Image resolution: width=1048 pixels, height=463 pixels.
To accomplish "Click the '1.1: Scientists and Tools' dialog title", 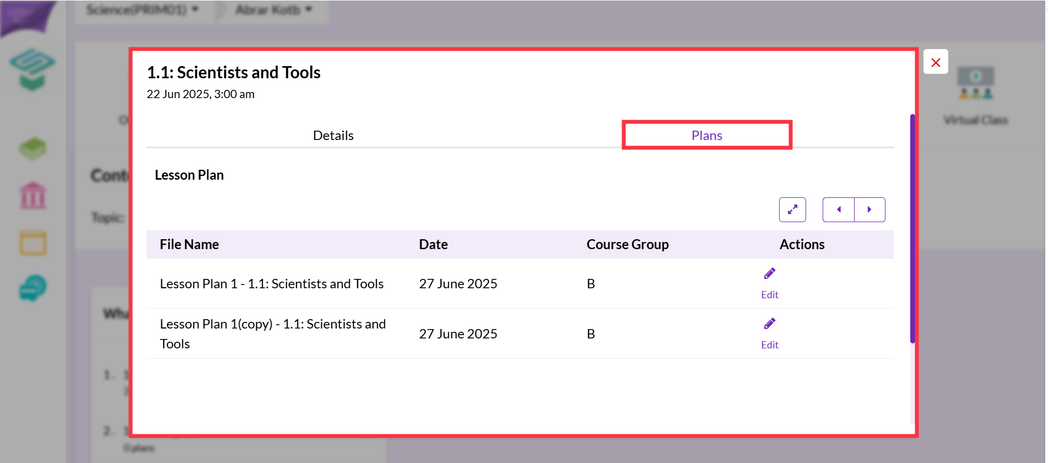I will [234, 72].
